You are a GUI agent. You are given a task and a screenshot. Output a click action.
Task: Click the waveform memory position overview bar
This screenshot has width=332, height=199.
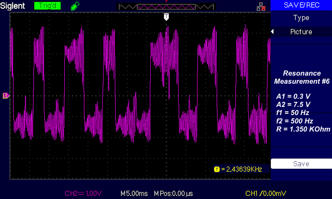point(166,7)
